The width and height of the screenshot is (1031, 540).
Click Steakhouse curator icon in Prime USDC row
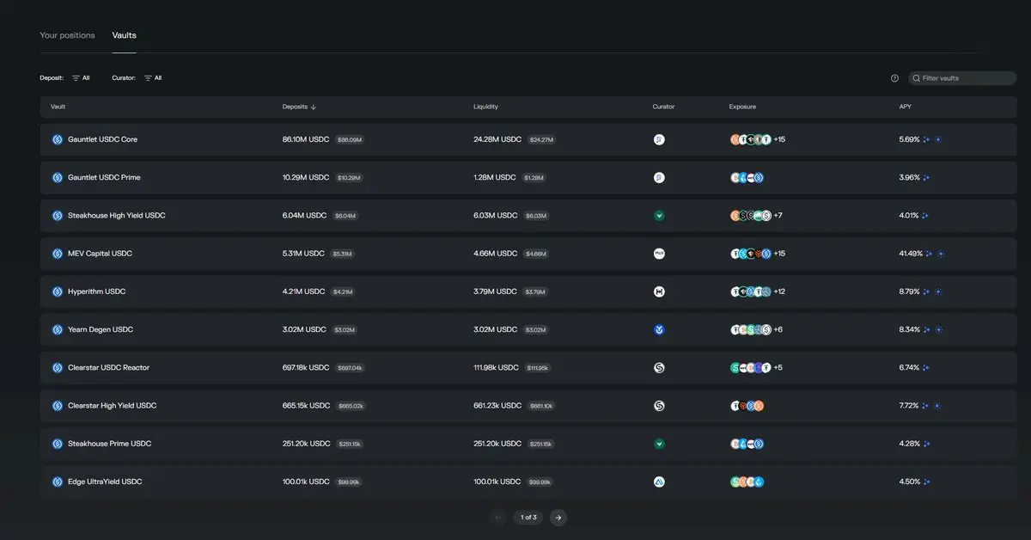click(659, 444)
